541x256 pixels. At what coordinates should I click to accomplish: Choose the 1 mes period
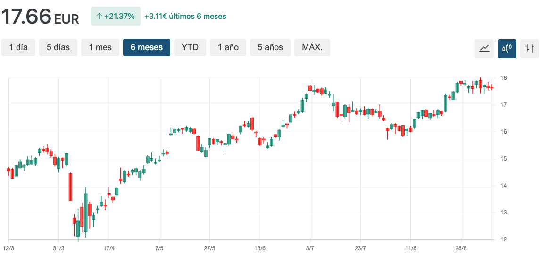point(100,47)
